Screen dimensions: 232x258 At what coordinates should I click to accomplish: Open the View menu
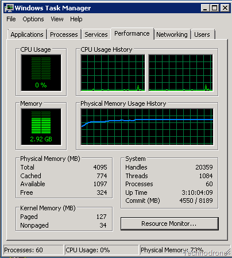pos(57,19)
